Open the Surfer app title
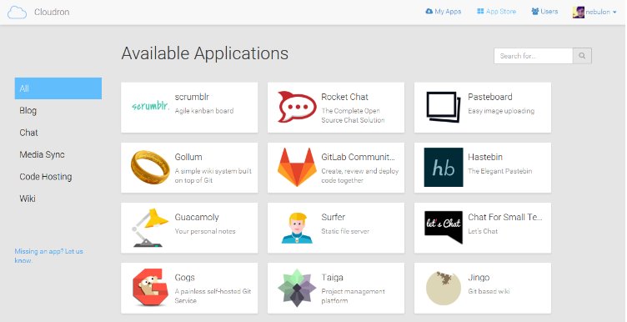The image size is (627, 322). [x=334, y=217]
